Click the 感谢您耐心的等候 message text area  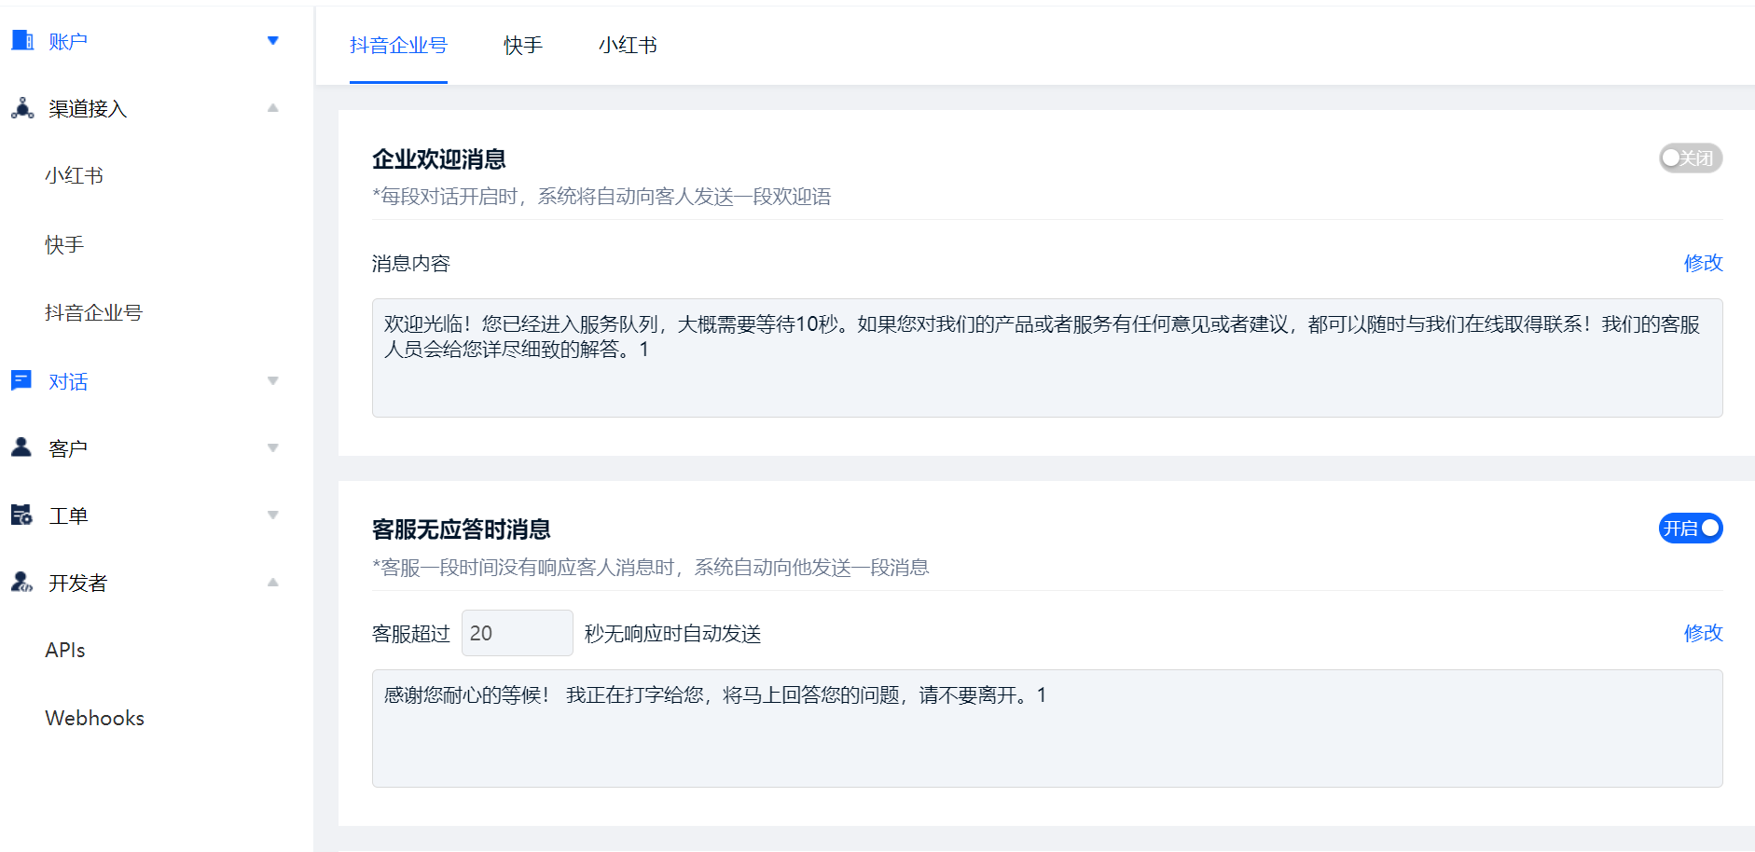click(1047, 728)
